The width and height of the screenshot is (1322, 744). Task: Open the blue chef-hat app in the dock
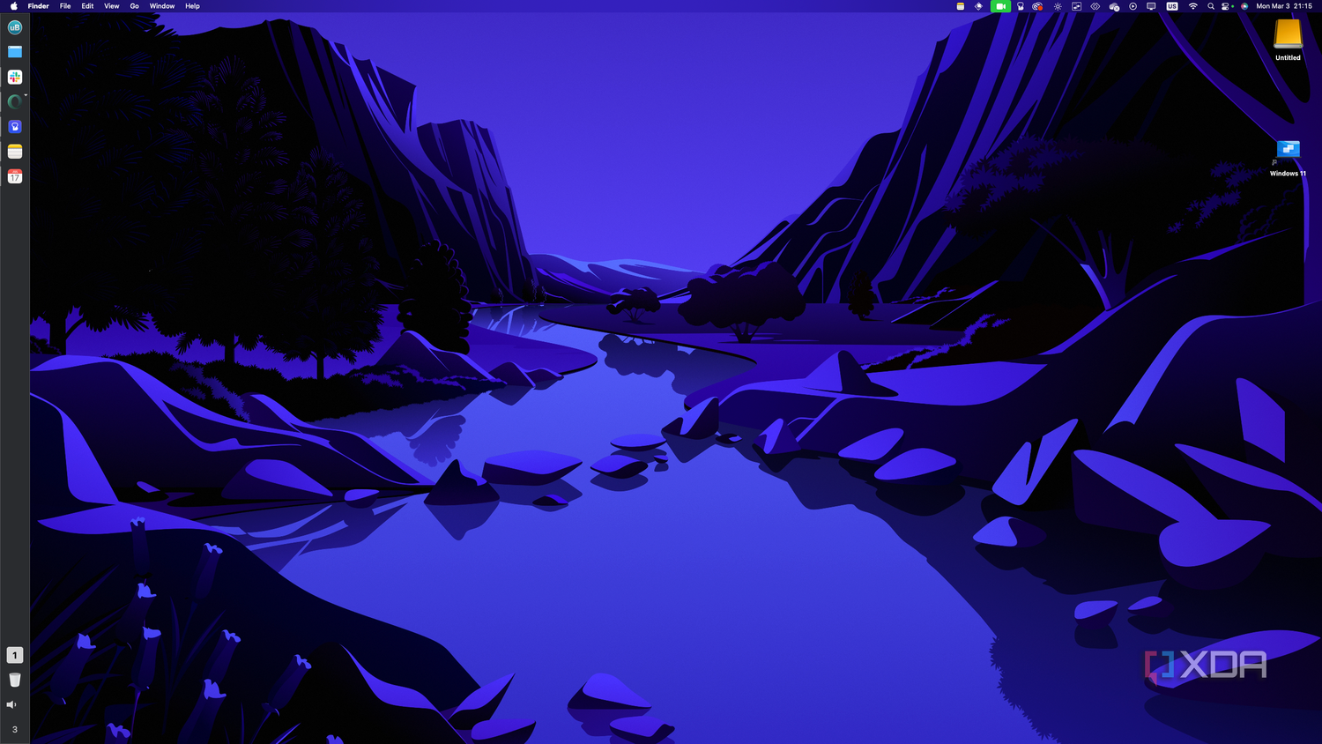(14, 127)
